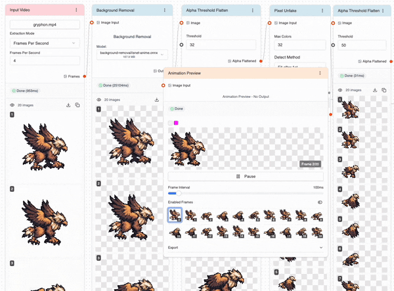Open the Background Removal Model dropdown

(132, 55)
